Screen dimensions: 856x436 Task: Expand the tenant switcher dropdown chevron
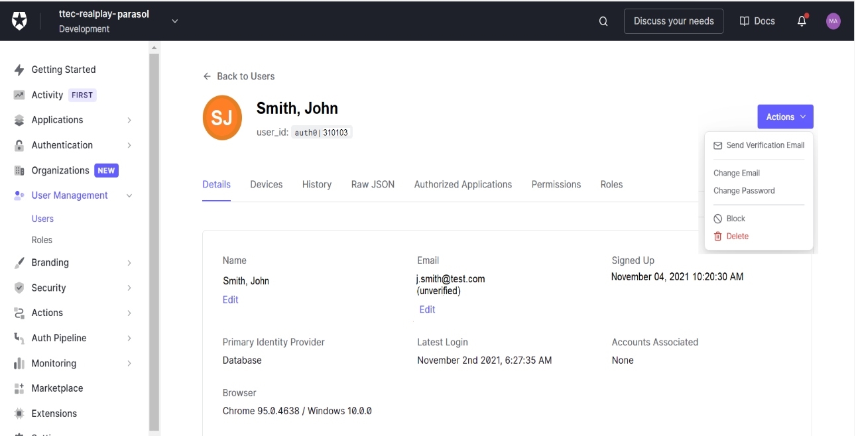tap(175, 21)
